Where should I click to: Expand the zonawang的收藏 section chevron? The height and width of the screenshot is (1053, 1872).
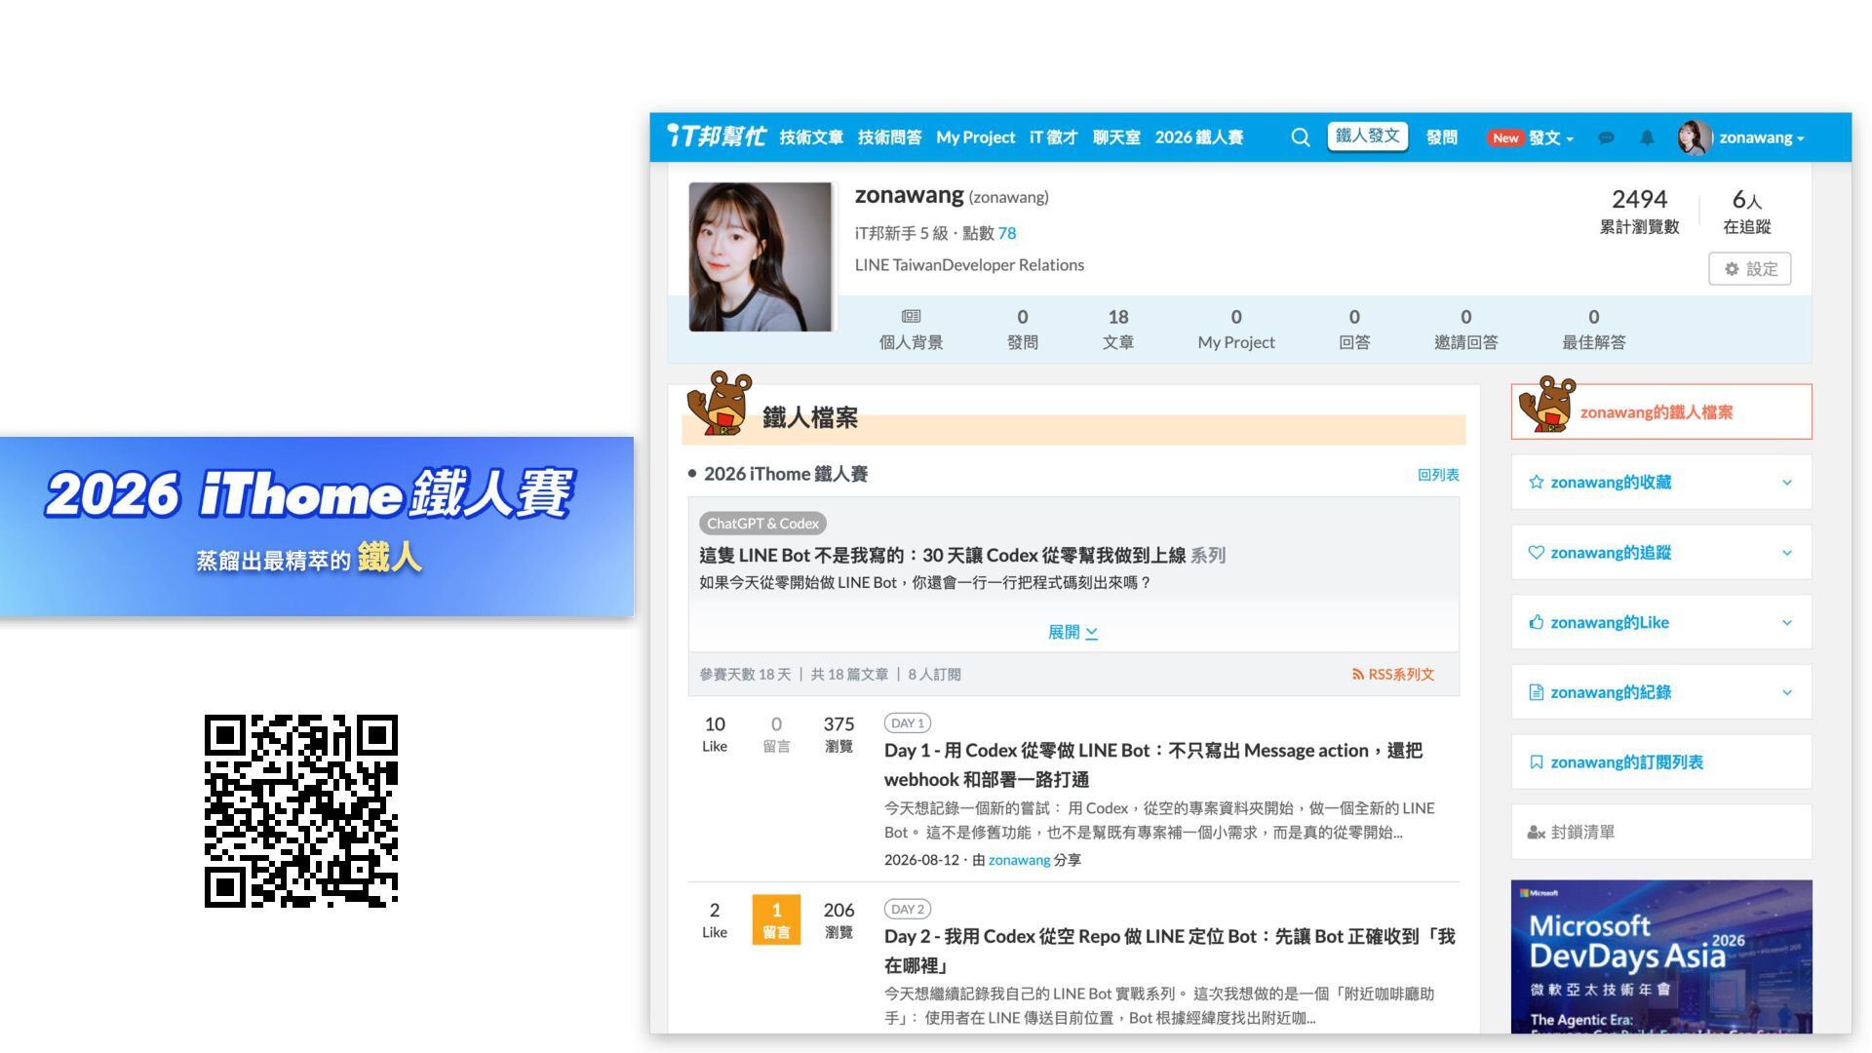[1787, 482]
